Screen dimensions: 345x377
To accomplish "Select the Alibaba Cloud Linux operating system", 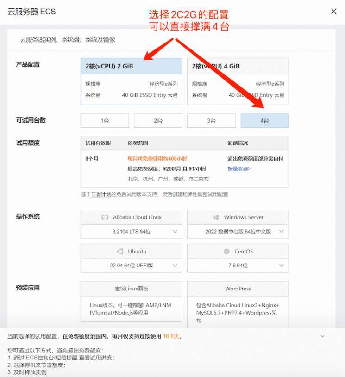I will point(131,217).
